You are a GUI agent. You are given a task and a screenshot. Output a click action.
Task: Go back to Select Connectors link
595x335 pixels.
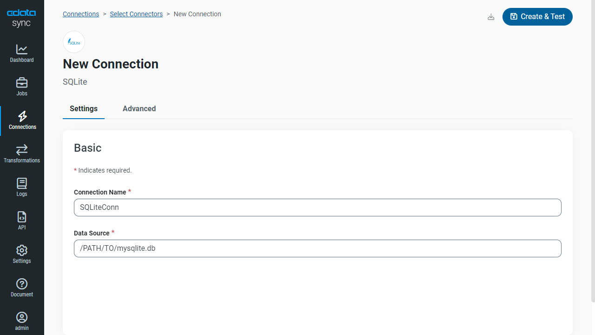136,14
